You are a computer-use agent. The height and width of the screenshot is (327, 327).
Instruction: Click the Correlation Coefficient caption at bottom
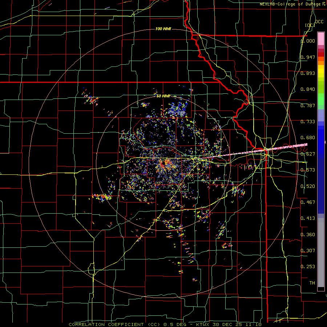point(165,324)
